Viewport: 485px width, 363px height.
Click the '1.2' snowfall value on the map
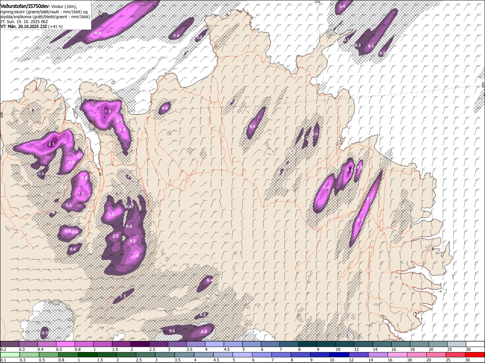coord(81,194)
